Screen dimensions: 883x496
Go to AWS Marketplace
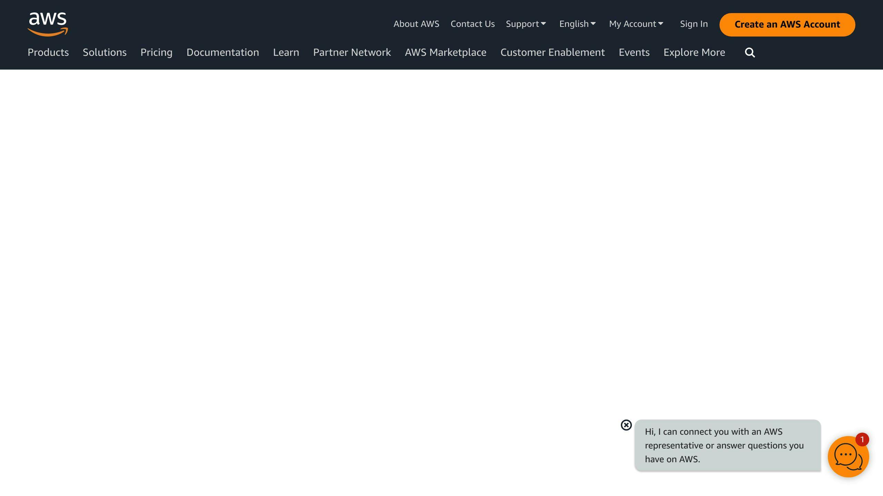tap(445, 52)
